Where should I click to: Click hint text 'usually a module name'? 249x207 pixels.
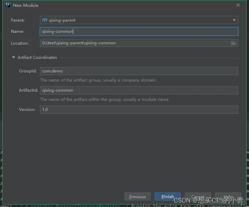(146, 99)
